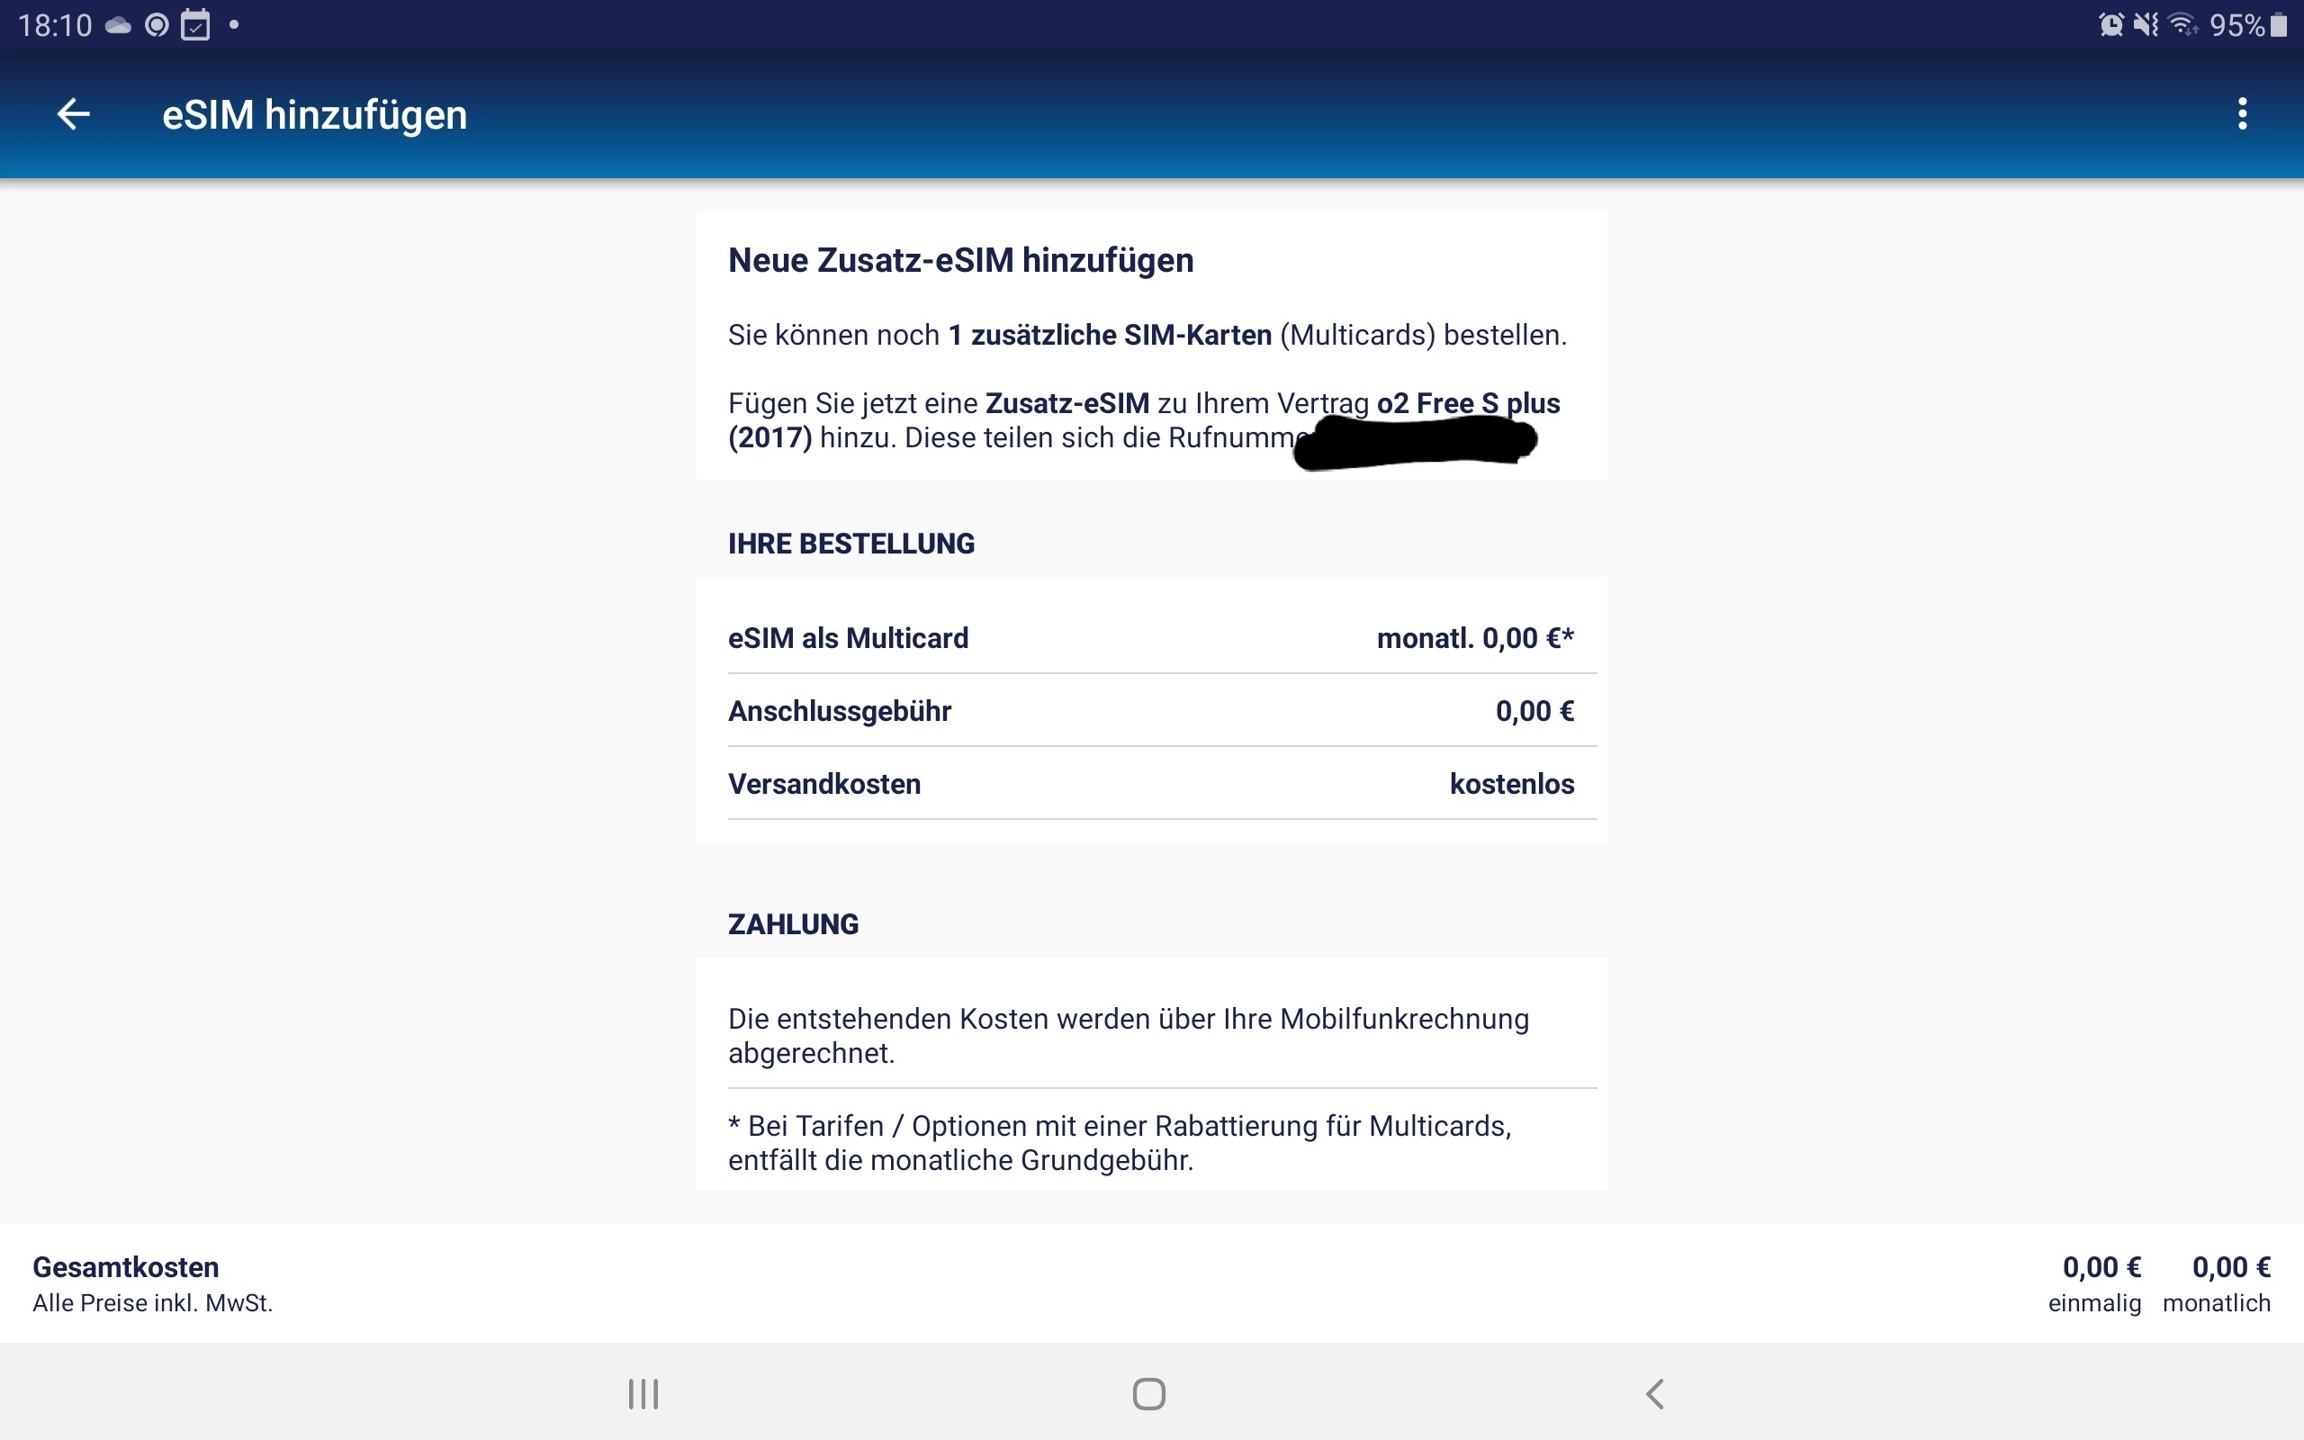Tap the cloud icon in status bar
The height and width of the screenshot is (1440, 2304).
pyautogui.click(x=118, y=26)
